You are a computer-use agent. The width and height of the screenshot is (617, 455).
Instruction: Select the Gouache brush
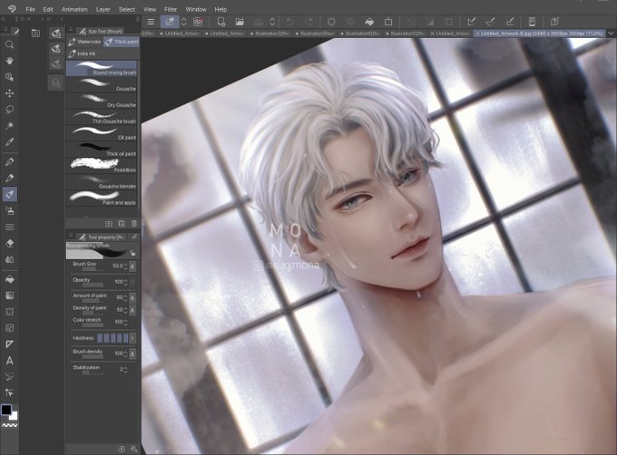point(102,84)
